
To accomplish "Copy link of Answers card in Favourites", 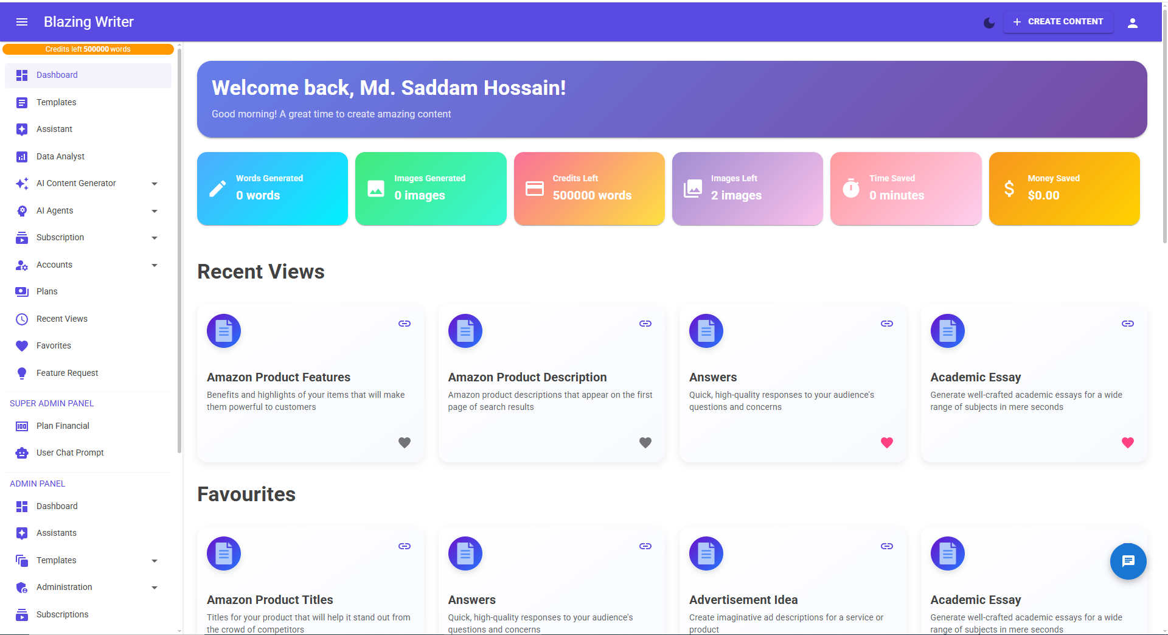I will (645, 546).
